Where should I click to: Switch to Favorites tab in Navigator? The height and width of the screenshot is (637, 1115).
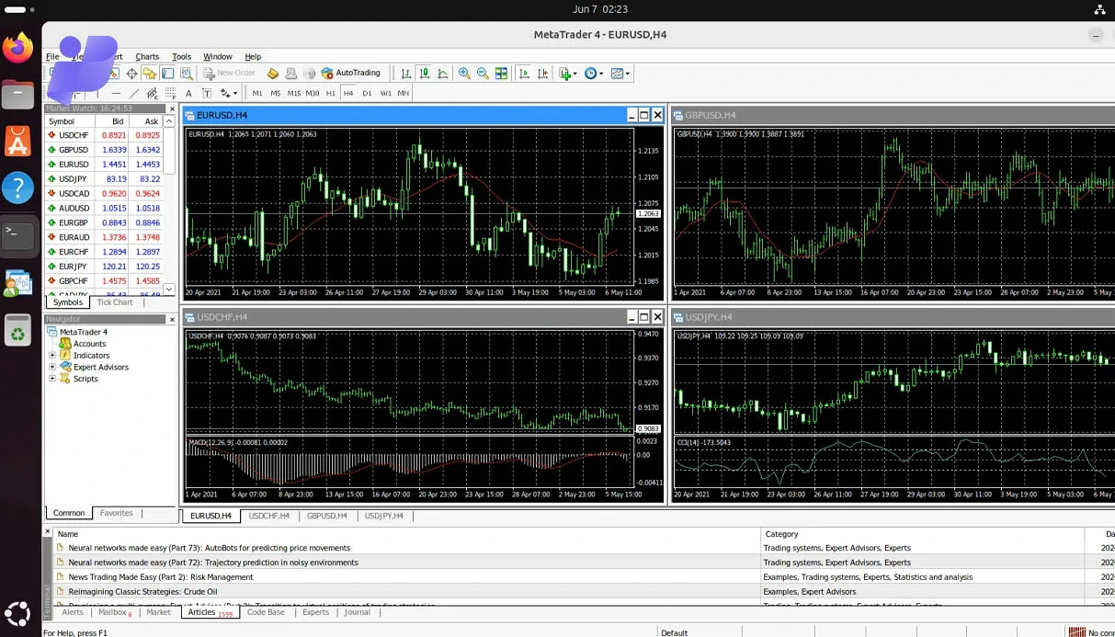(116, 513)
